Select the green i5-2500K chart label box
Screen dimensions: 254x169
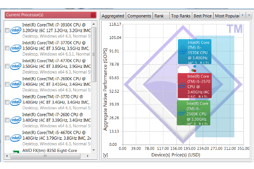coord(193,113)
